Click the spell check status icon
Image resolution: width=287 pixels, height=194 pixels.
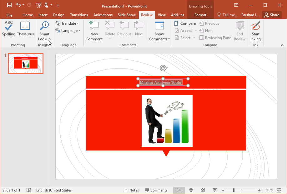point(29,190)
